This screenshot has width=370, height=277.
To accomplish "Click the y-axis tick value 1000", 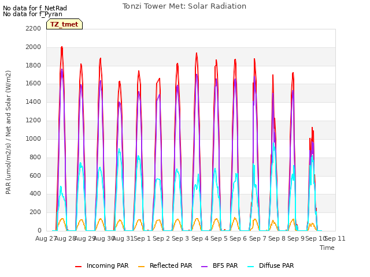I will (34, 138).
